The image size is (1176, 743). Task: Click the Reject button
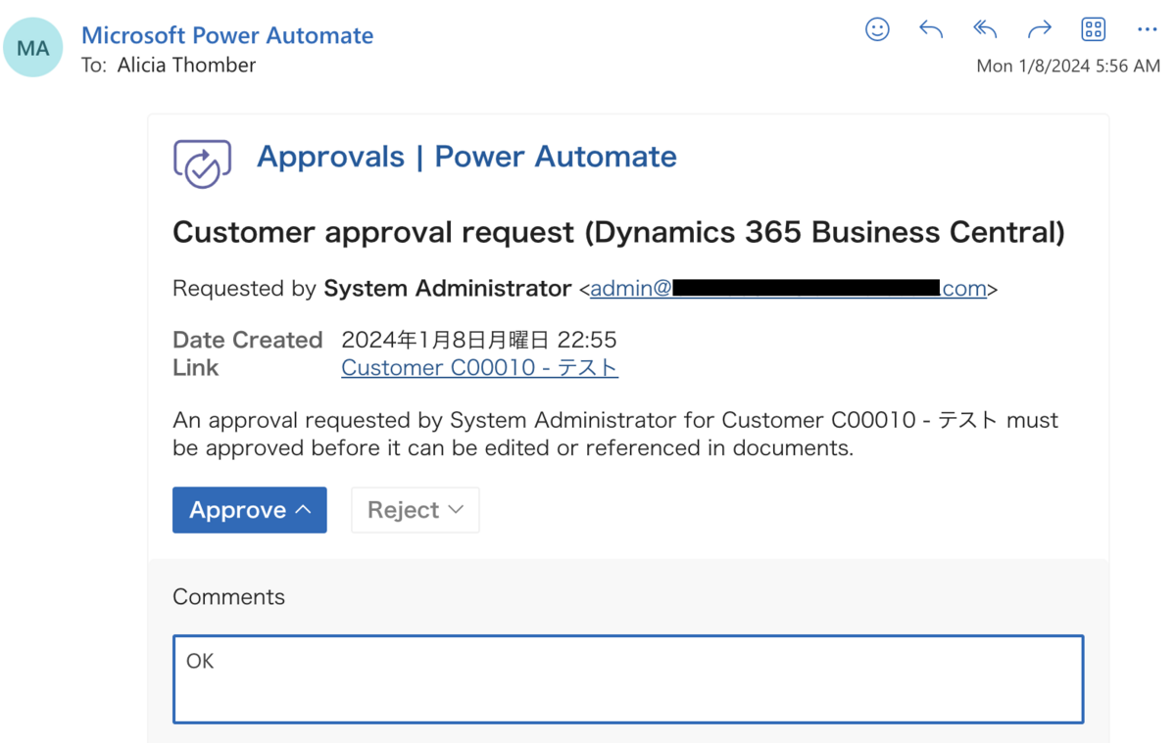[x=402, y=509]
